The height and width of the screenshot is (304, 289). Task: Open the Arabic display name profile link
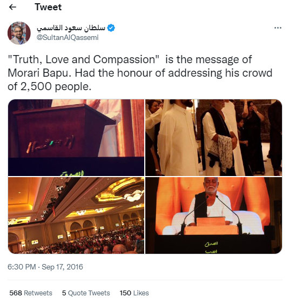[71, 28]
